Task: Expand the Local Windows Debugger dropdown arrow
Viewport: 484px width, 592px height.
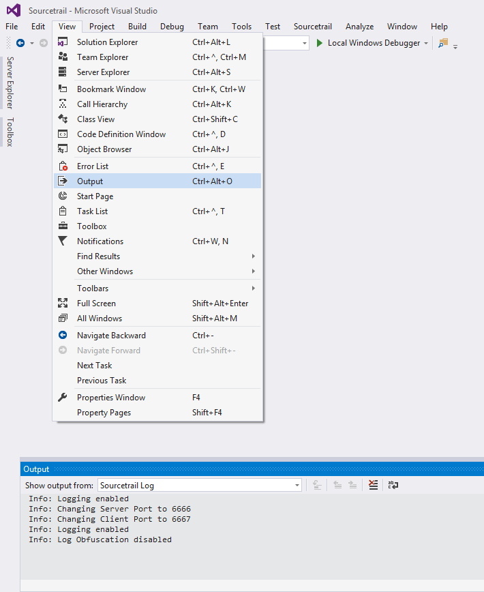Action: (x=426, y=44)
